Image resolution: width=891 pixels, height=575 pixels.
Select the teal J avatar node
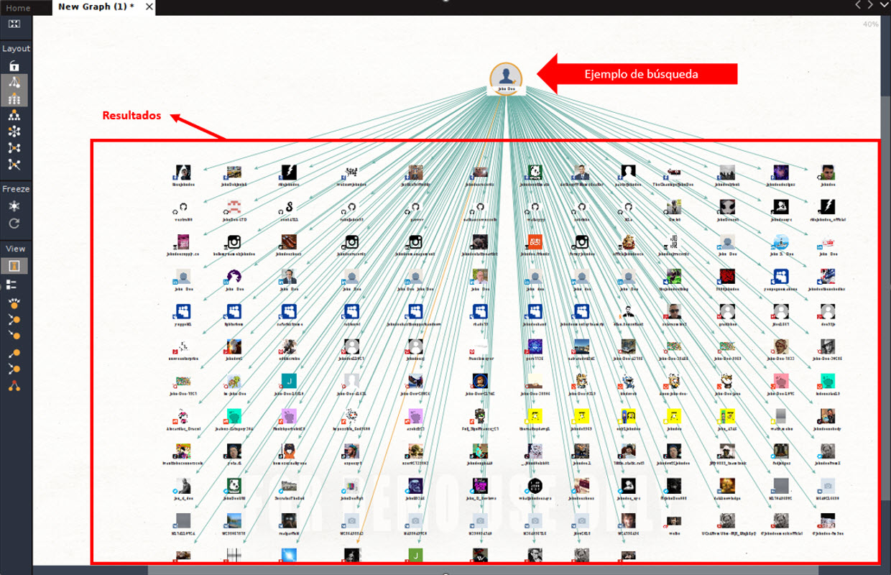[x=288, y=381]
